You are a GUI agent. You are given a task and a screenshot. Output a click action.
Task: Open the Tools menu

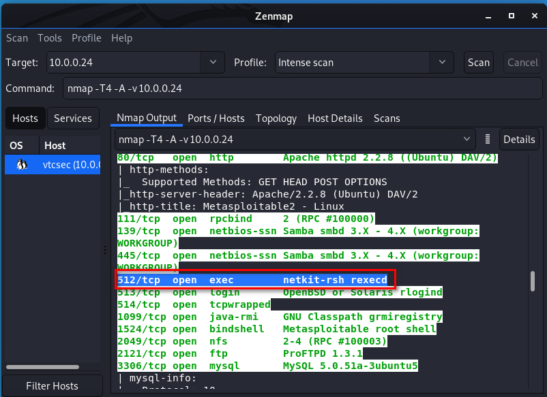[x=50, y=38]
